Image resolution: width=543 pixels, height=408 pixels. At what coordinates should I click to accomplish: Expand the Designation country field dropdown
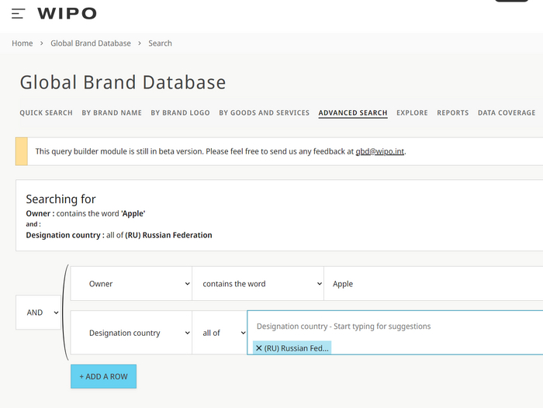click(131, 333)
